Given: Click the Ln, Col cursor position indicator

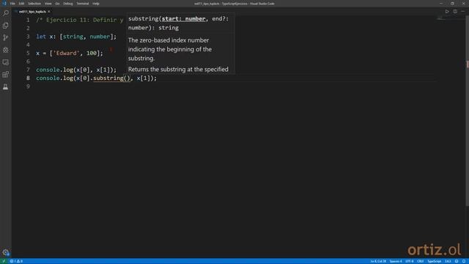Looking at the screenshot, I should pyautogui.click(x=378, y=261).
